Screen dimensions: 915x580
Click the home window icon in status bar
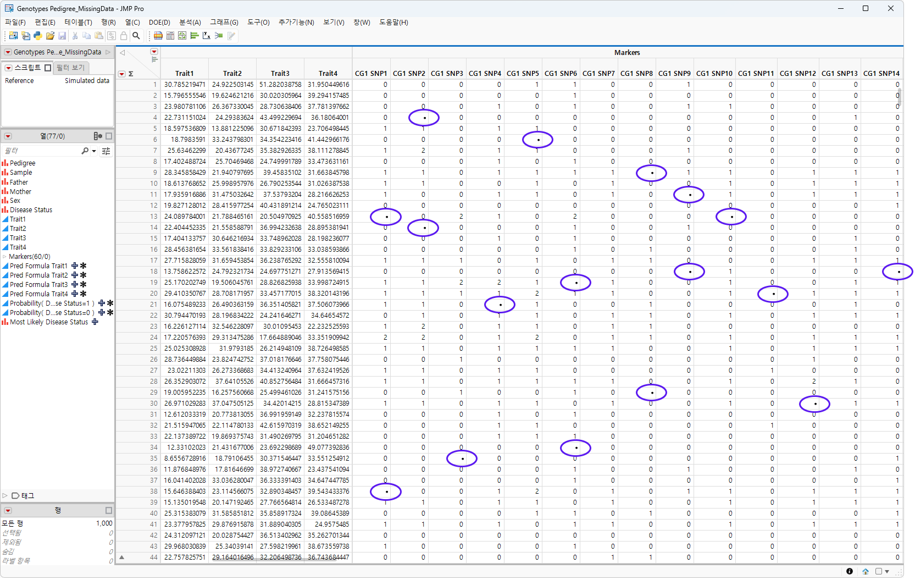coord(866,571)
